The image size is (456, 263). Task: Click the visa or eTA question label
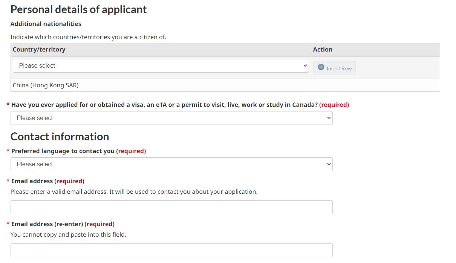tap(164, 105)
